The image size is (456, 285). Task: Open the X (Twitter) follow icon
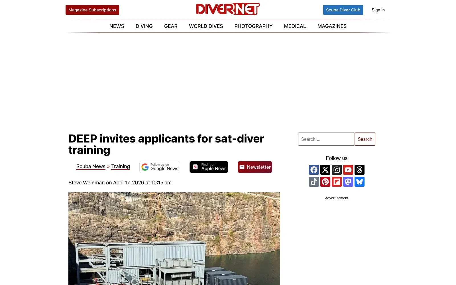325,170
